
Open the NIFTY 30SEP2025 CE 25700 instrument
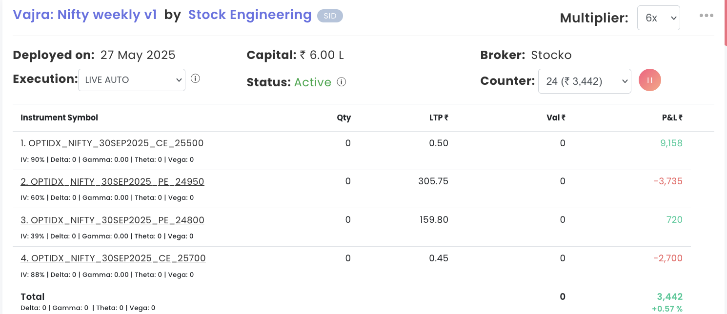(113, 258)
